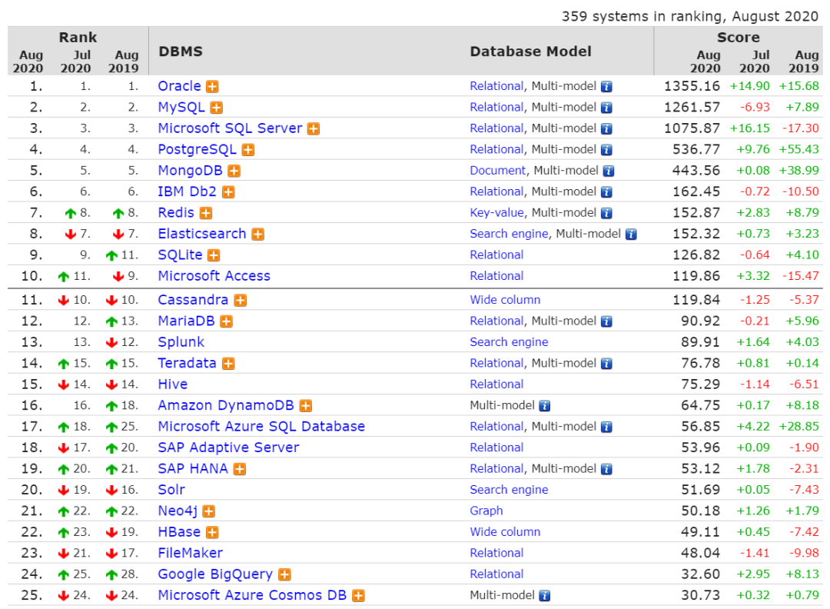This screenshot has height=609, width=830.
Task: Click the plus icon next to MongoDB
Action: tap(234, 171)
